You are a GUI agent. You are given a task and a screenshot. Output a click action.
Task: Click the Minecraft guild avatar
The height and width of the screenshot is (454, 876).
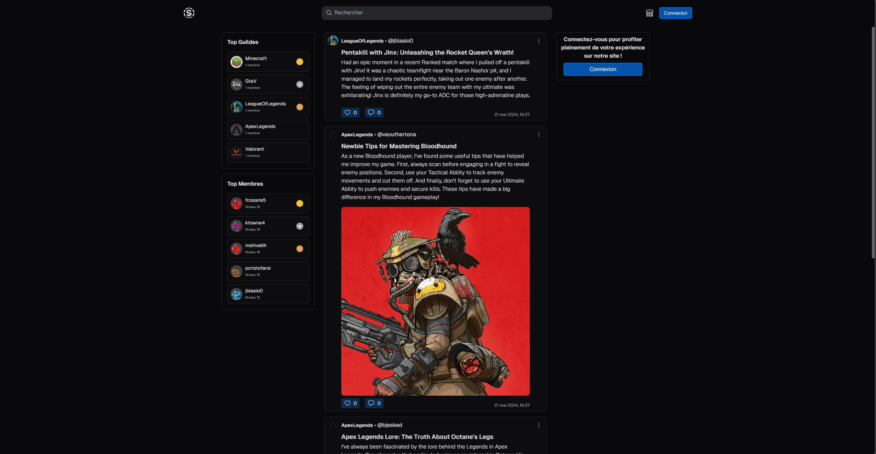click(x=236, y=62)
